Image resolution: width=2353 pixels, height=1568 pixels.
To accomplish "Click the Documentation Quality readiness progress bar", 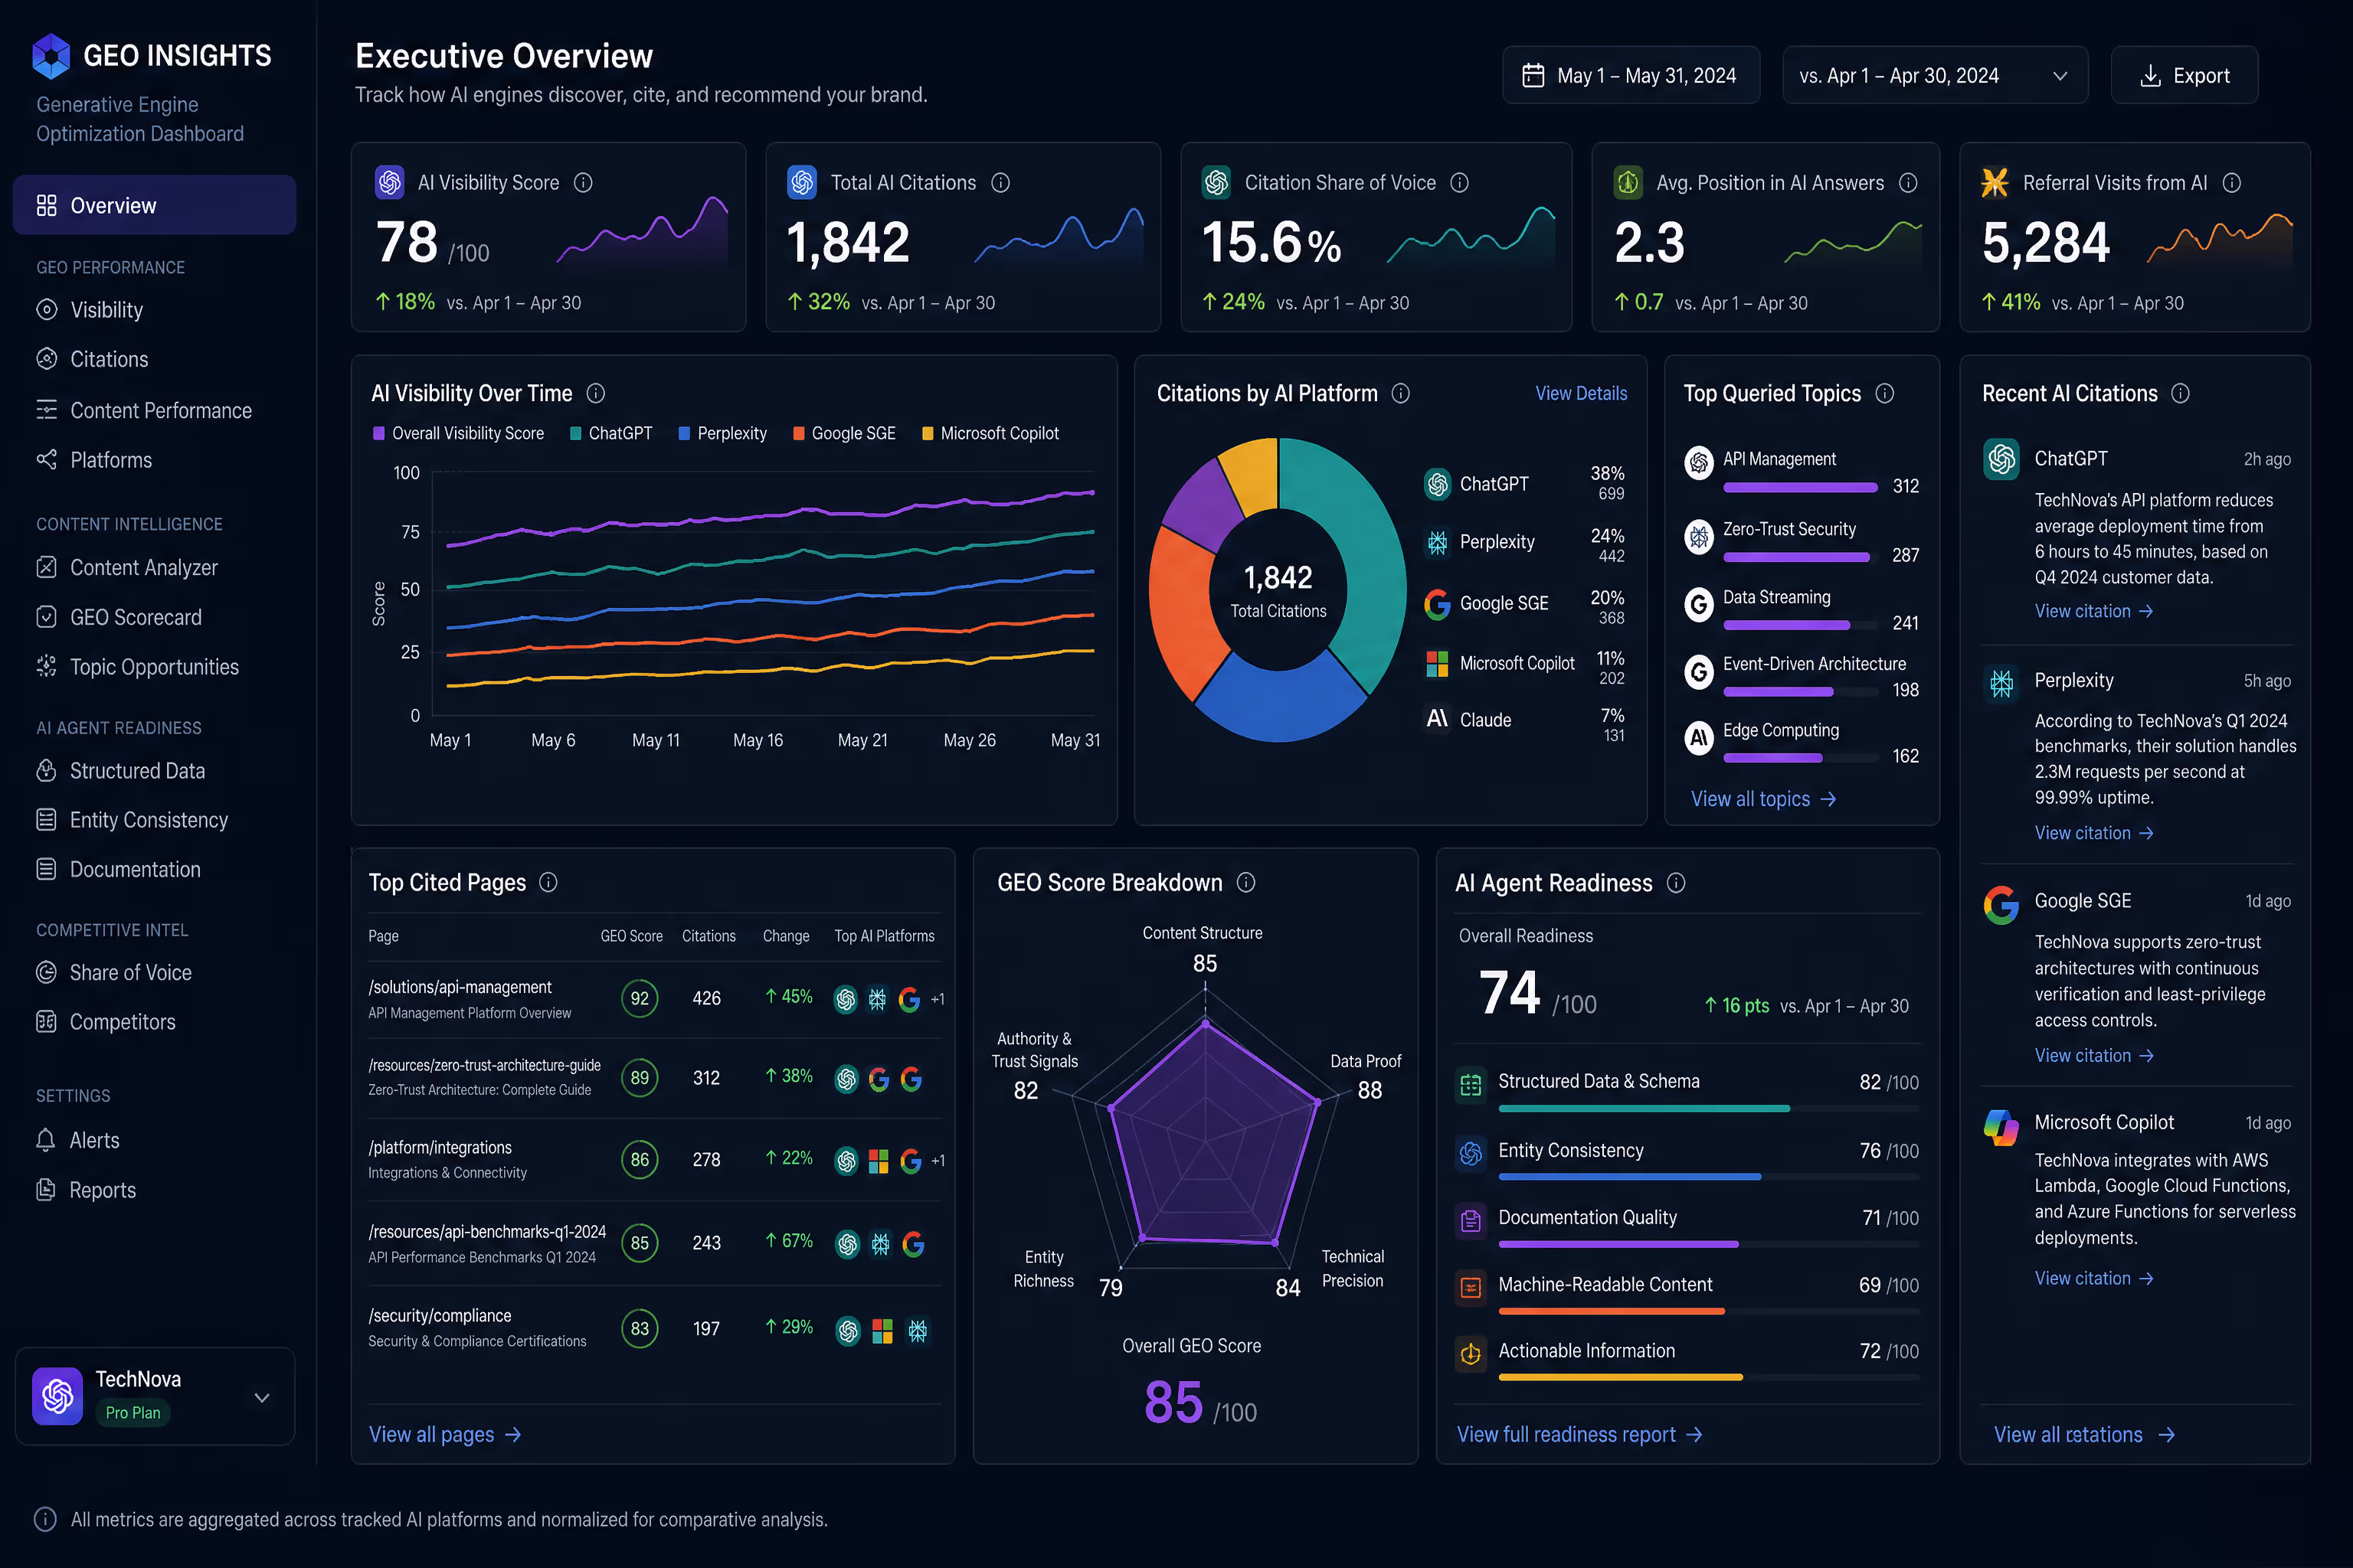I will (1709, 1244).
